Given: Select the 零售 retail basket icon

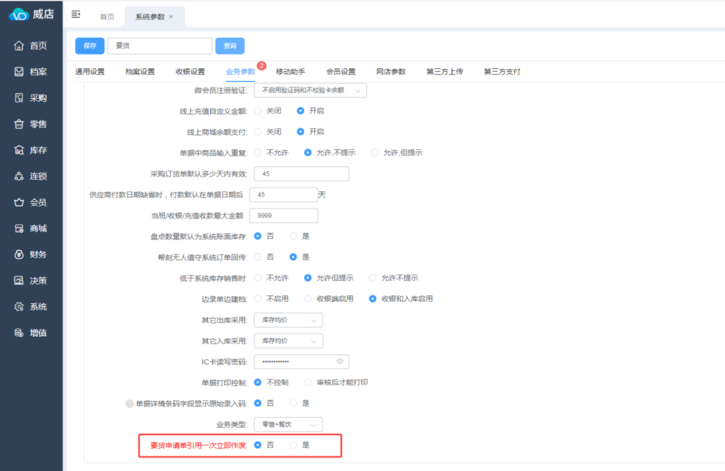Looking at the screenshot, I should (19, 124).
